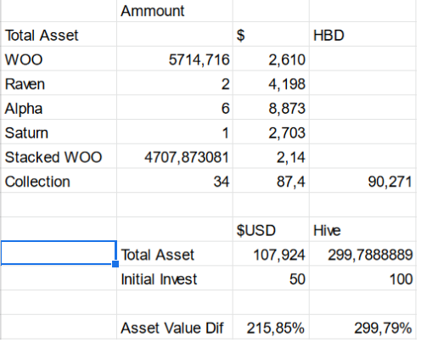Select the WOO amount 5714,716 cell
Screen dimensions: 421x343
coord(174,59)
